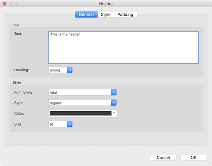Click the 'Size:' label
Image resolution: width=212 pixels, height=166 pixels.
pyautogui.click(x=18, y=124)
